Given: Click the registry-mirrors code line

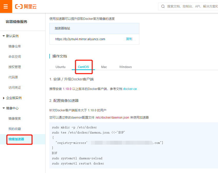Looking at the screenshot, I should [109, 143].
